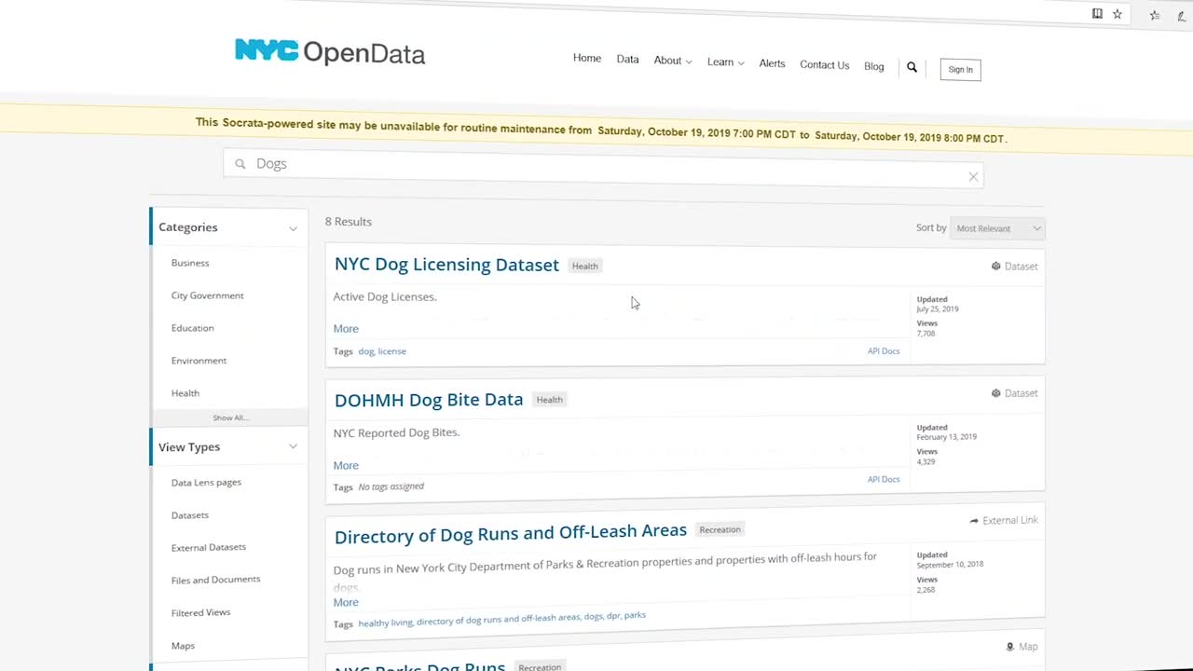Open the browser favorites list icon
Screen dimensions: 1193x671
(x=1155, y=15)
